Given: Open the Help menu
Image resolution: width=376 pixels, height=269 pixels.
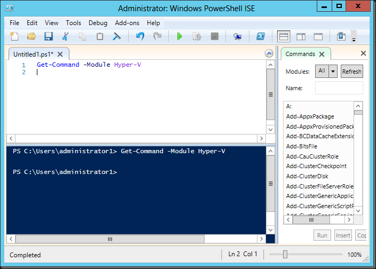Looking at the screenshot, I should tap(153, 23).
